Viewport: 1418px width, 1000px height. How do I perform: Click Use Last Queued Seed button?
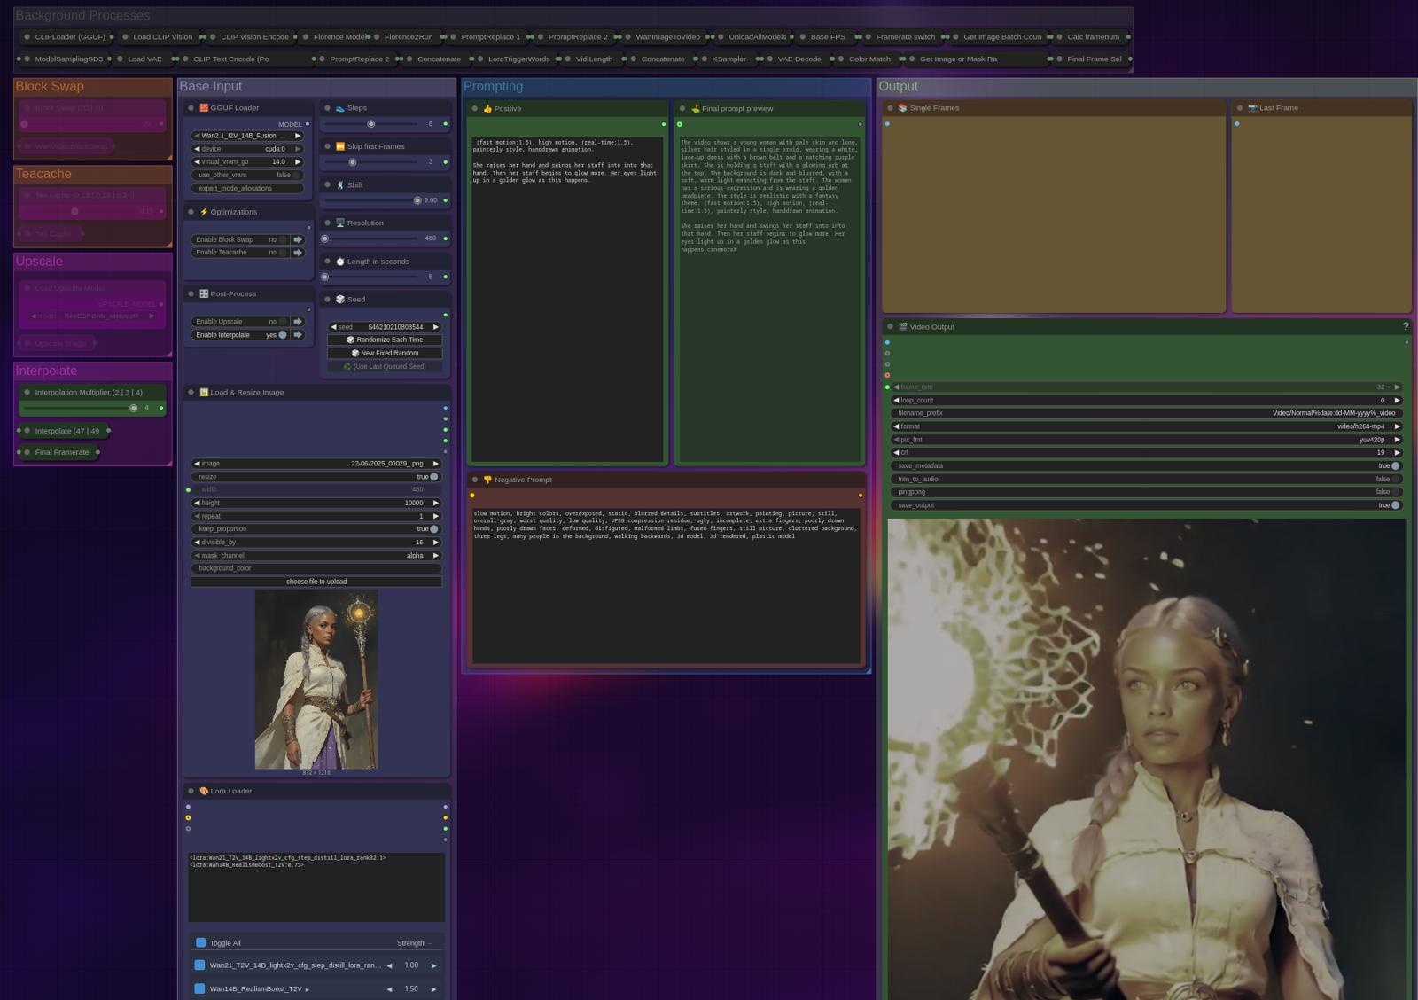[385, 366]
